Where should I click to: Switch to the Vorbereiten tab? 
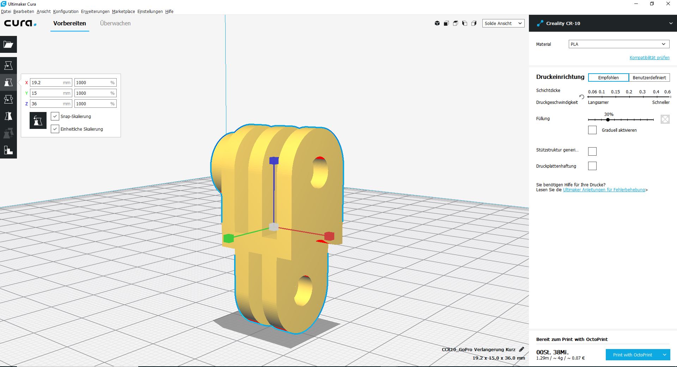pyautogui.click(x=69, y=23)
